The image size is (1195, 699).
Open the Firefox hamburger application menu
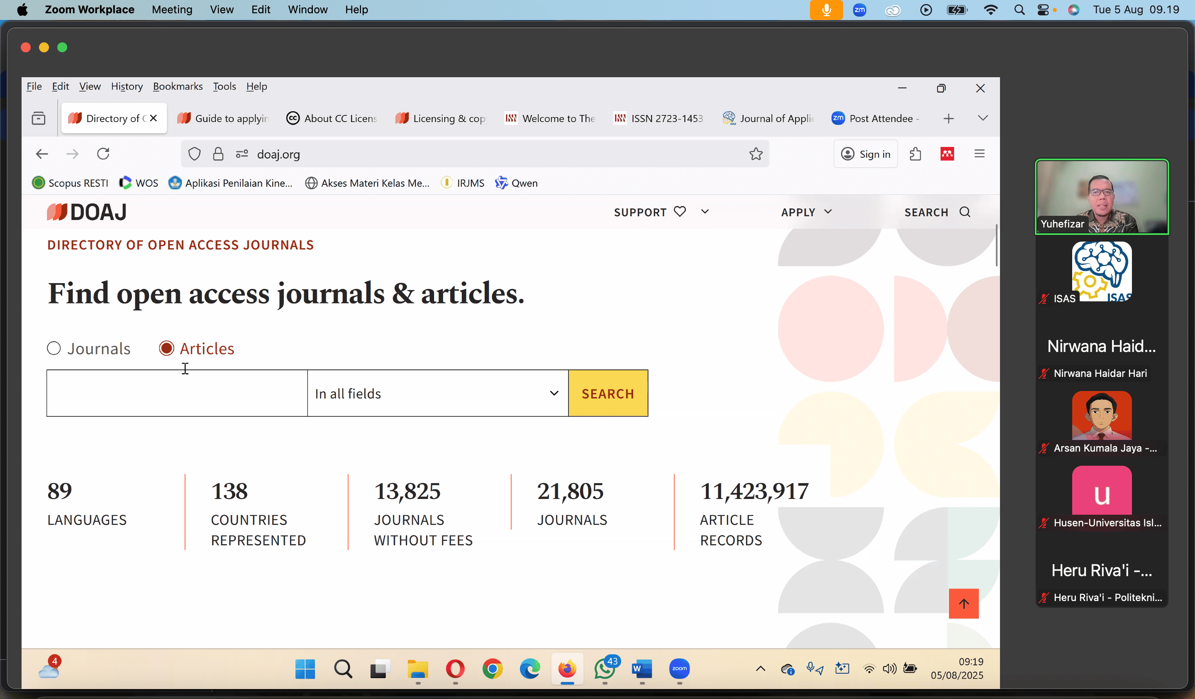[979, 154]
